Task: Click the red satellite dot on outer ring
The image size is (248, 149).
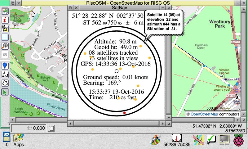Action: pos(125,113)
